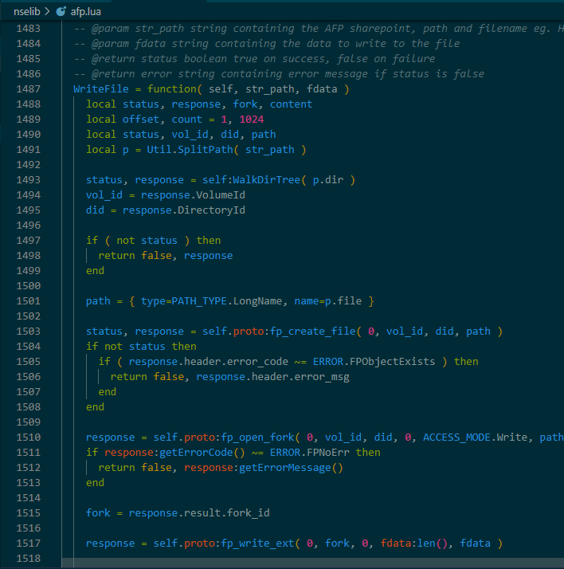Click the '@param fdata' comment line
The height and width of the screenshot is (569, 564).
point(267,44)
